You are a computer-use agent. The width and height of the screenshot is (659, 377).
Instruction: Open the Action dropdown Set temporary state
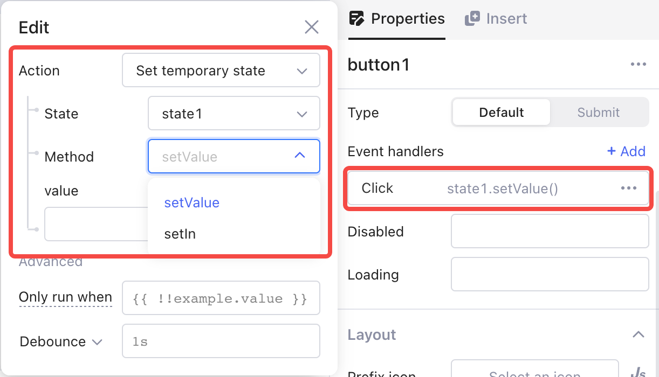click(x=221, y=71)
